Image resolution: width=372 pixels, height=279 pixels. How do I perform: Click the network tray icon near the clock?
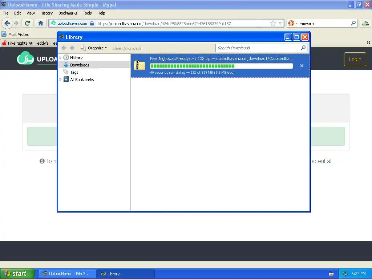coord(345,274)
